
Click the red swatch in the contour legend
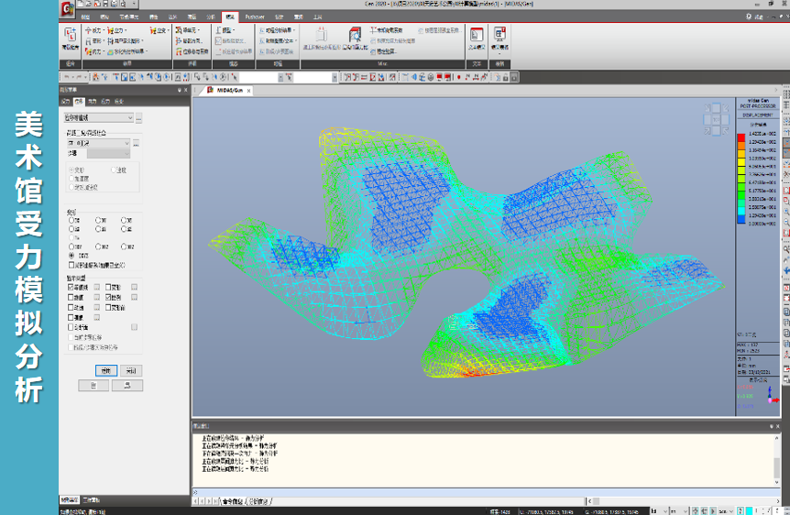point(741,137)
